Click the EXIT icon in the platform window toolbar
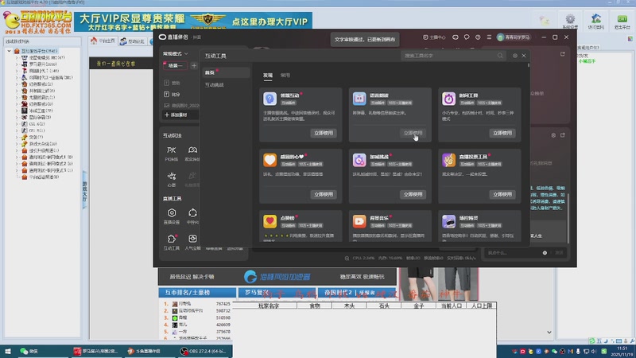This screenshot has height=358, width=636. (622, 19)
